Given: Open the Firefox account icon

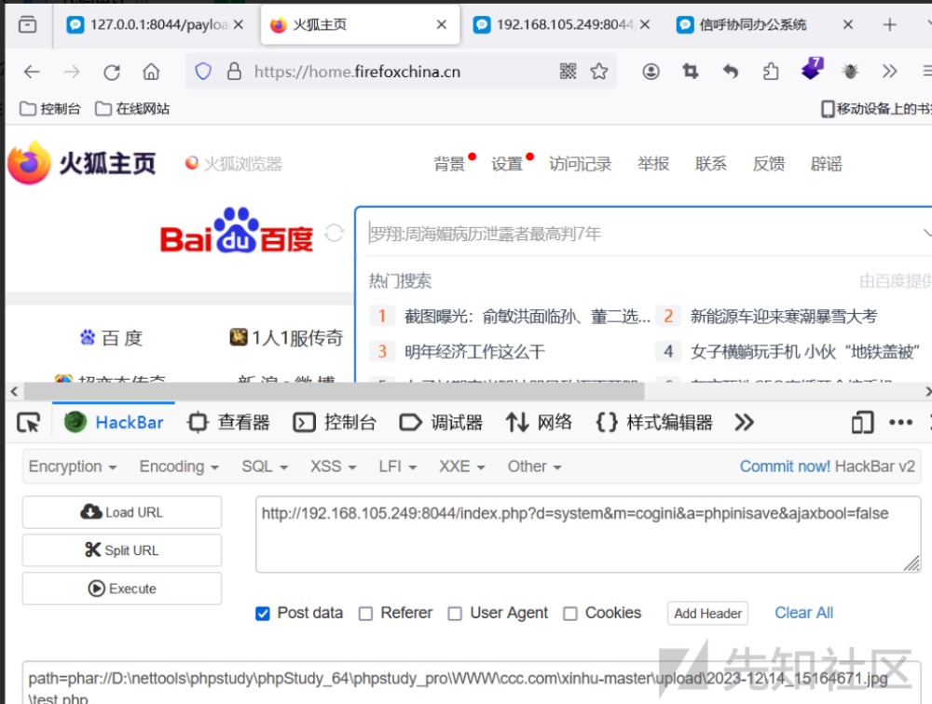Looking at the screenshot, I should point(651,72).
